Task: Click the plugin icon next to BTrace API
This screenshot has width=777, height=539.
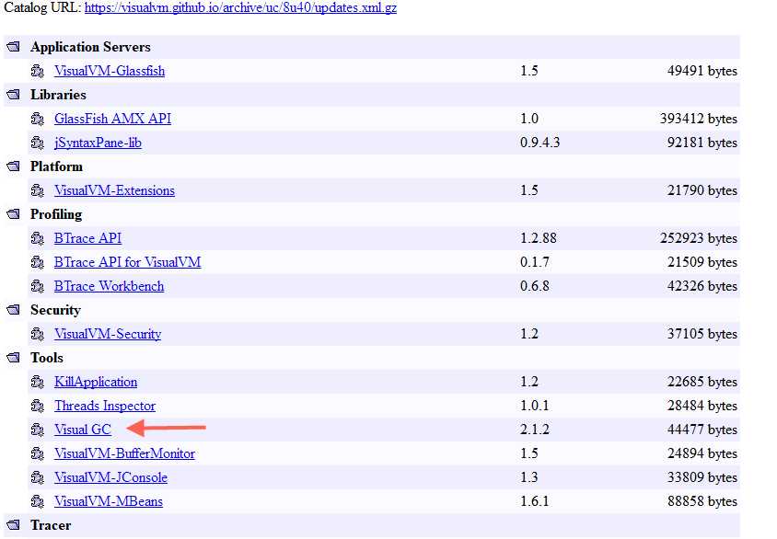Action: click(37, 238)
